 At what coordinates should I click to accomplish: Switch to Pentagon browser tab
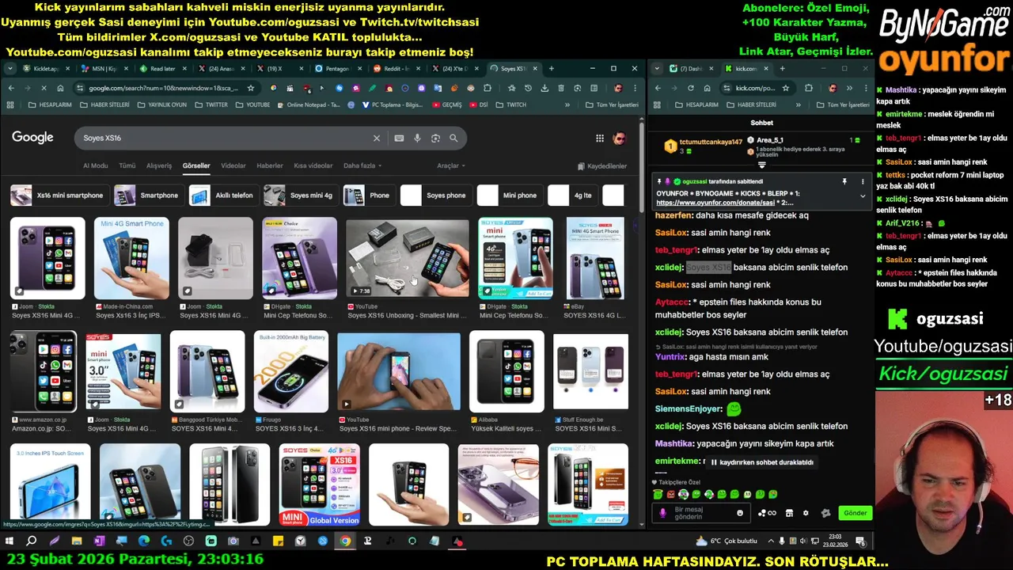336,69
